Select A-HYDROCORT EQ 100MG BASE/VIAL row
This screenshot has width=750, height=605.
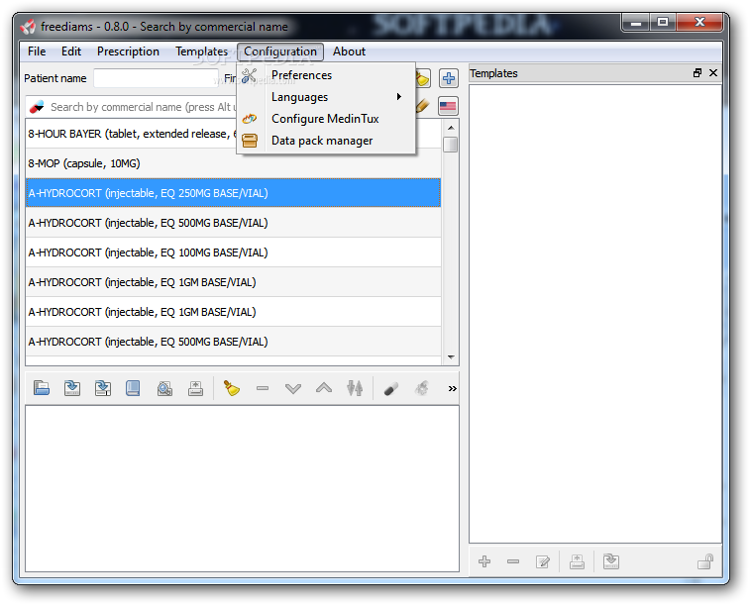tap(233, 252)
